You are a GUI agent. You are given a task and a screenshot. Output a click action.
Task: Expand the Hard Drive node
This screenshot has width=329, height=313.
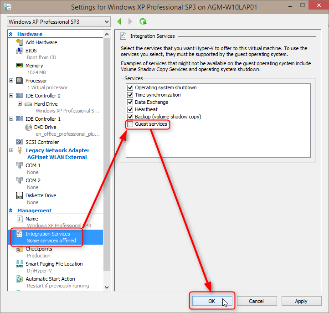click(x=20, y=104)
